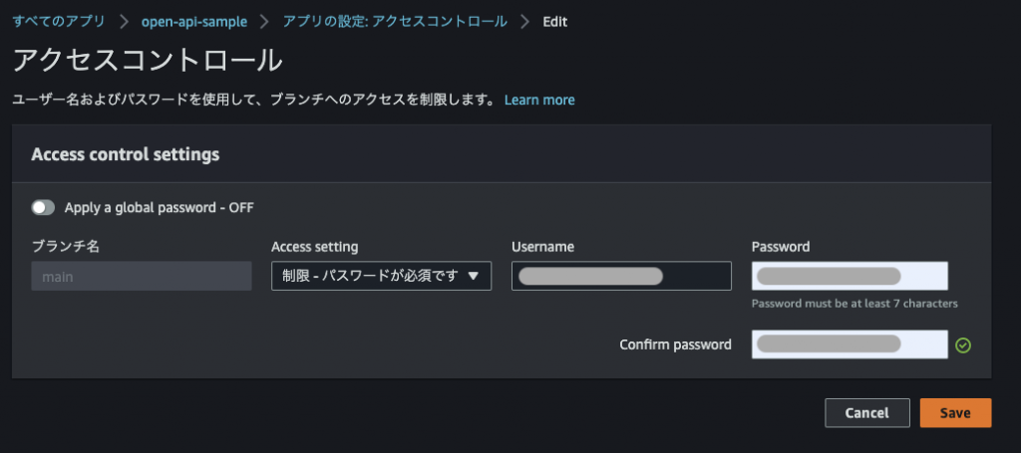
Task: Click the green checkmark validation icon
Action: pyautogui.click(x=963, y=345)
